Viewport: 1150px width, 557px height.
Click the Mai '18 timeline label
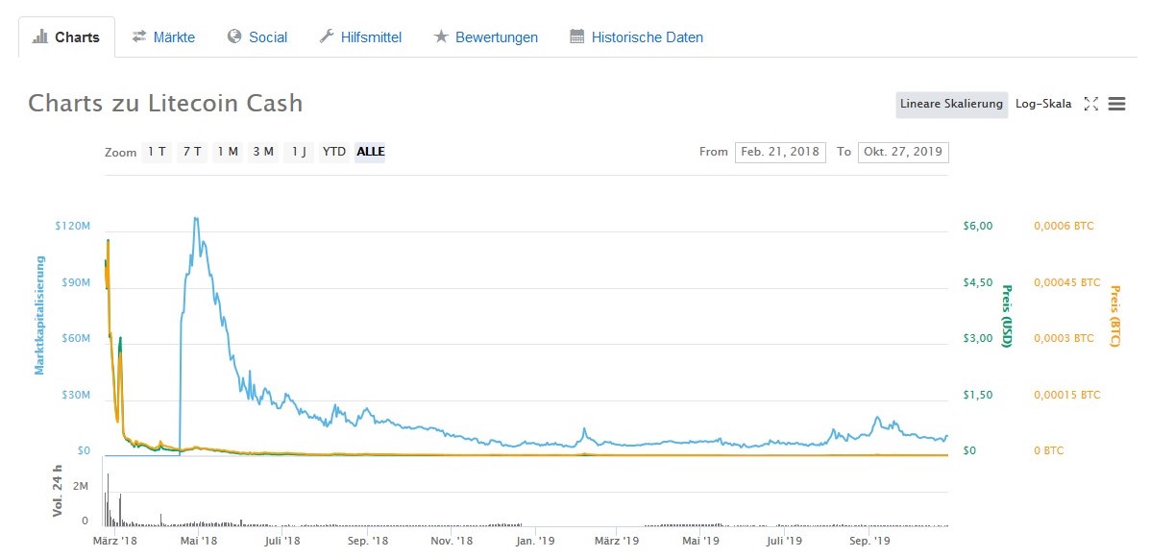(x=198, y=542)
